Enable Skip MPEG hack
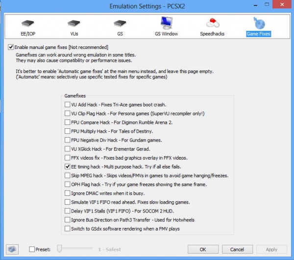294x260 pixels. 67,175
